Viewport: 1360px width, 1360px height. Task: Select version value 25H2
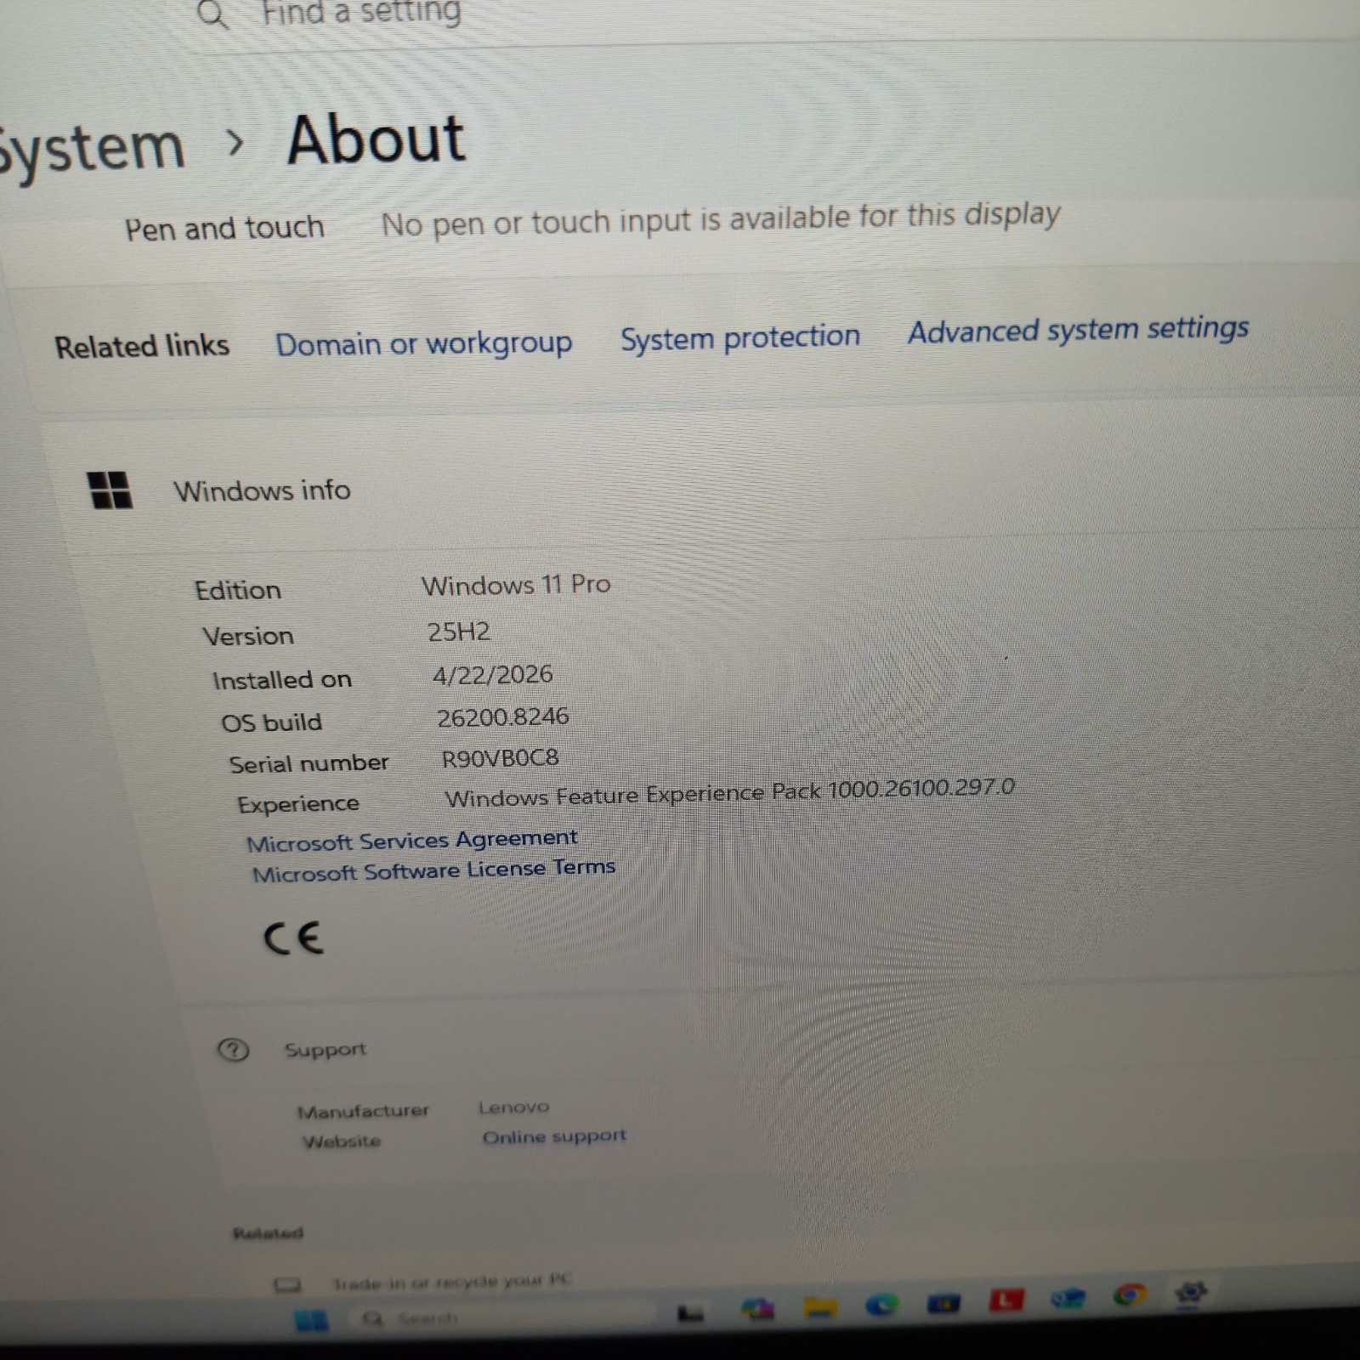[x=459, y=632]
